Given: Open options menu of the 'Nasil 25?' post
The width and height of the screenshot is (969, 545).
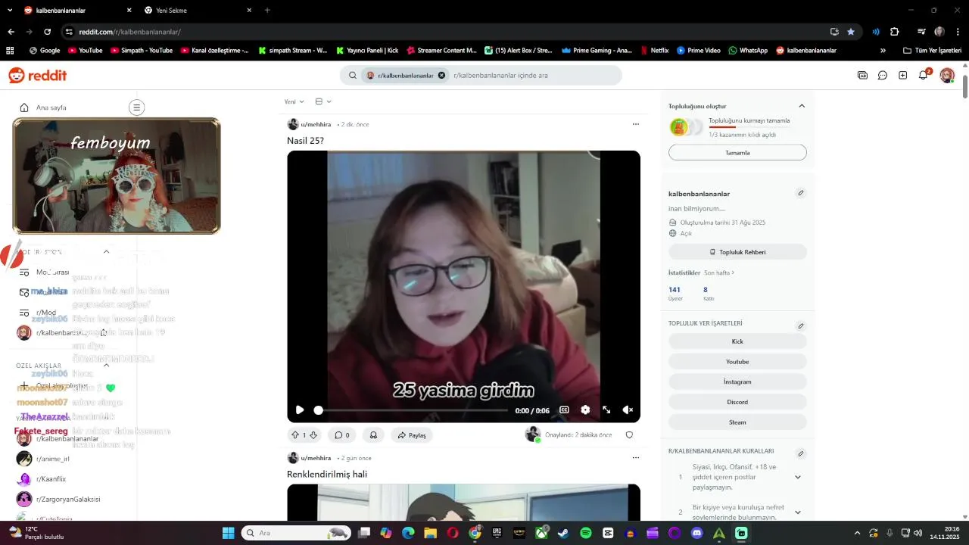Looking at the screenshot, I should point(635,124).
